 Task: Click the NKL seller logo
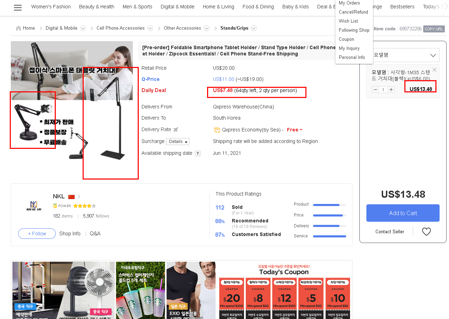click(x=34, y=206)
